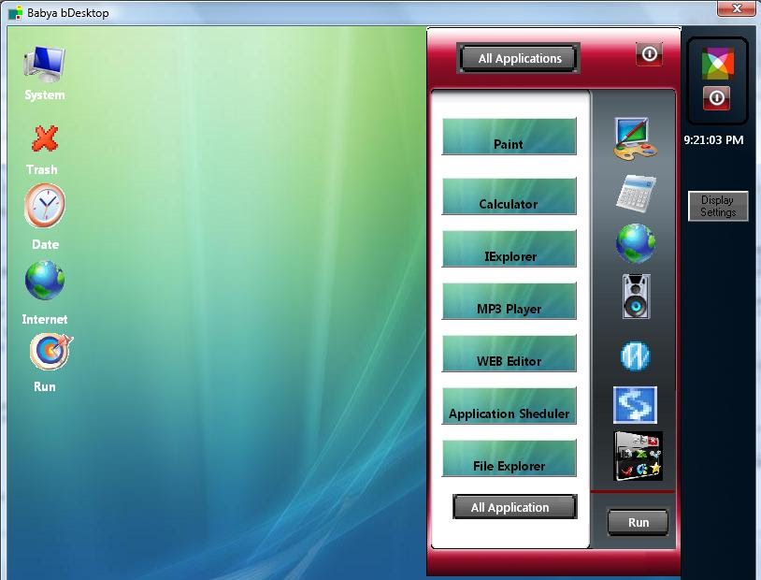This screenshot has width=761, height=580.
Task: Click the blue W icon beside WEB Editor
Action: coord(636,356)
